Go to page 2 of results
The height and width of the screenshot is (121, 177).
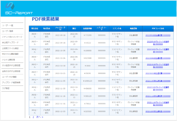[33, 117]
